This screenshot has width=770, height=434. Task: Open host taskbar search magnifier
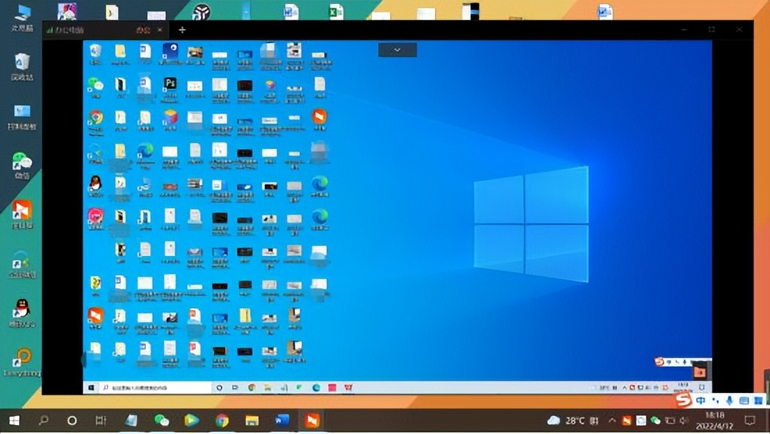tap(43, 420)
